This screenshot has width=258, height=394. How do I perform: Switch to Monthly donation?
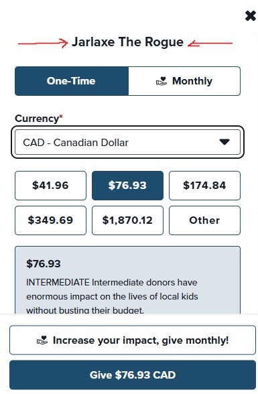184,81
